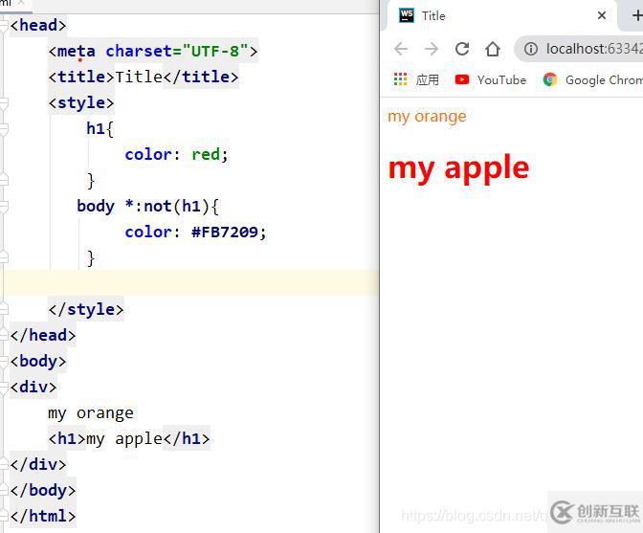Click the <title>Title</title> code line
Screen dimensions: 643x533
tap(144, 78)
